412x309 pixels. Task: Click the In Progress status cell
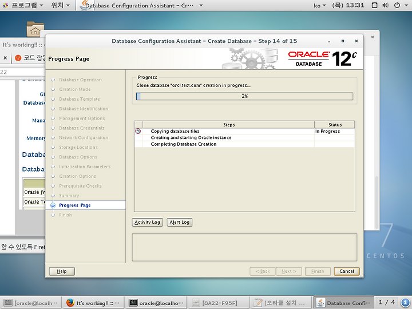[335, 131]
